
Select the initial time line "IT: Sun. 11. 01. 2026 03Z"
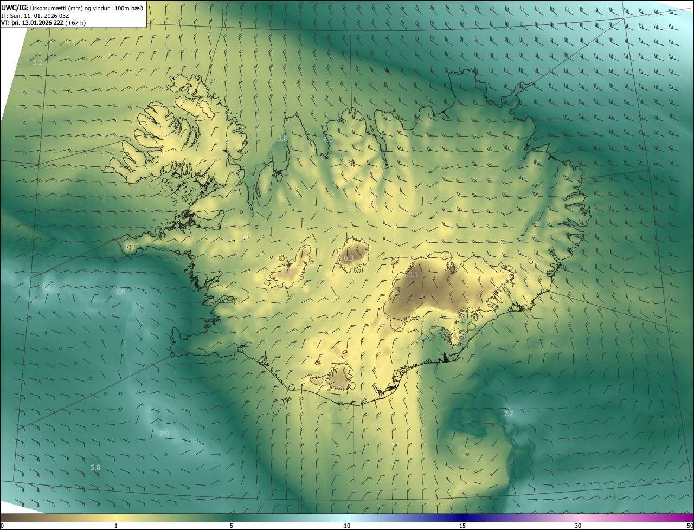(x=35, y=15)
